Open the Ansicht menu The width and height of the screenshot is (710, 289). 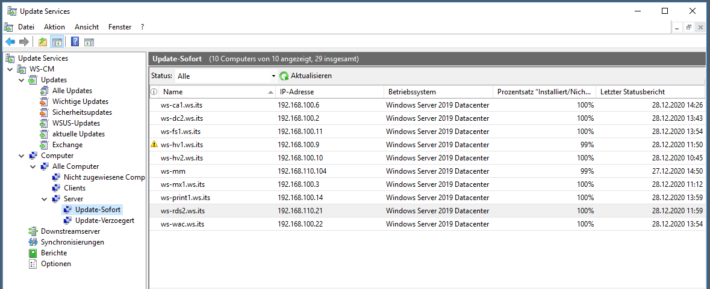(87, 27)
